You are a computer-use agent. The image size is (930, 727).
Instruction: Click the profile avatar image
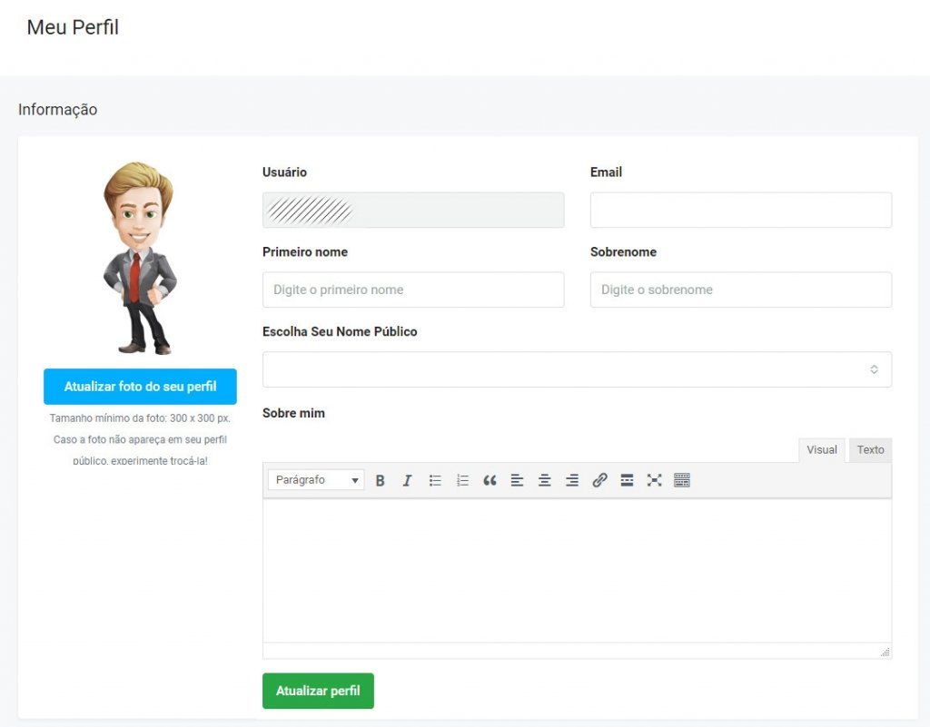139,258
